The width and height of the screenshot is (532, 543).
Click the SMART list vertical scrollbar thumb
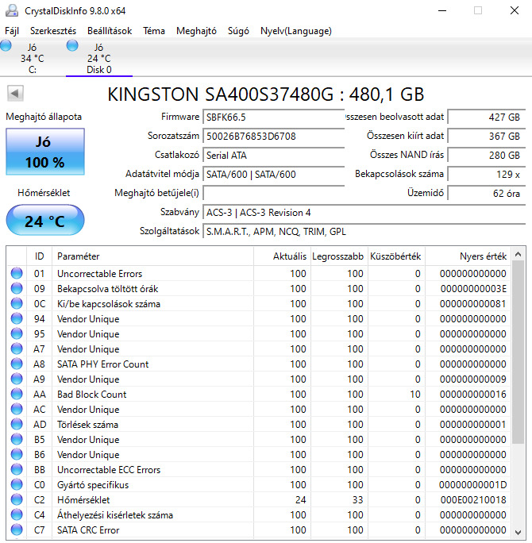(519, 352)
